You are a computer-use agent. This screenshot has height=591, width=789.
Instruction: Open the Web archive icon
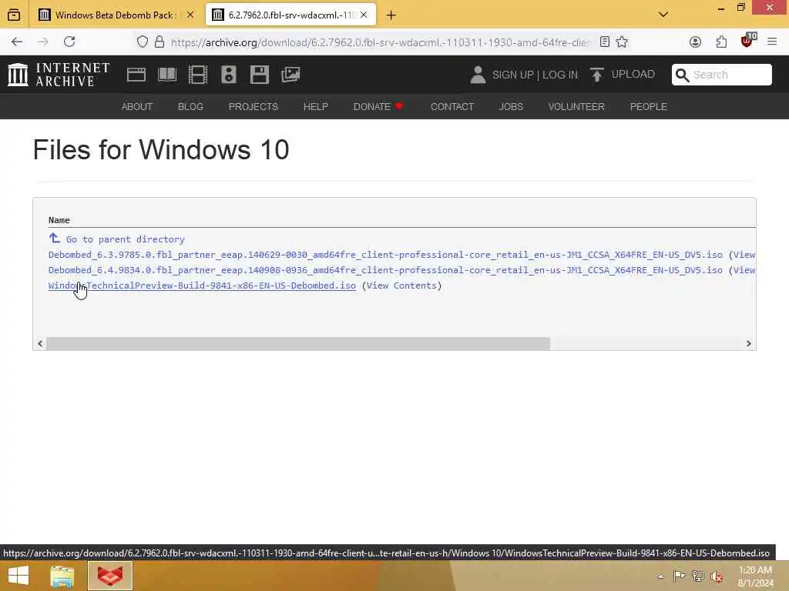click(x=136, y=75)
